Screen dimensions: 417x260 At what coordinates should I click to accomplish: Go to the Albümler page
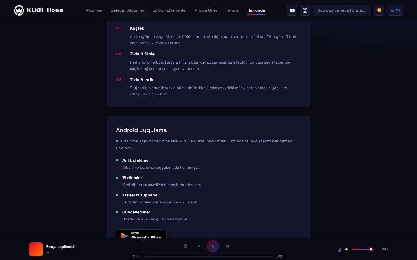(x=94, y=10)
